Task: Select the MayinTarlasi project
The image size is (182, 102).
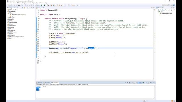Action: pos(13,26)
